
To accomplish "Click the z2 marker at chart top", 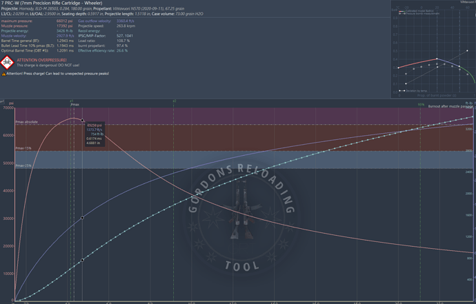I will point(175,101).
